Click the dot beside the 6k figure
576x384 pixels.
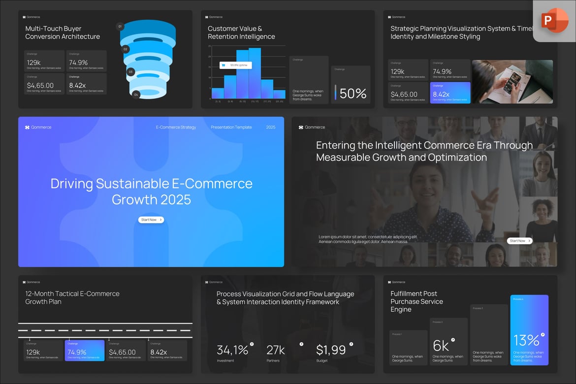[x=453, y=340]
